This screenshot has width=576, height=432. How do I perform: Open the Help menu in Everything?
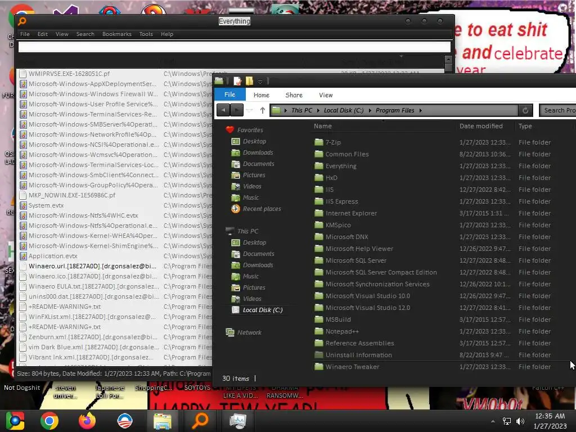tap(166, 34)
